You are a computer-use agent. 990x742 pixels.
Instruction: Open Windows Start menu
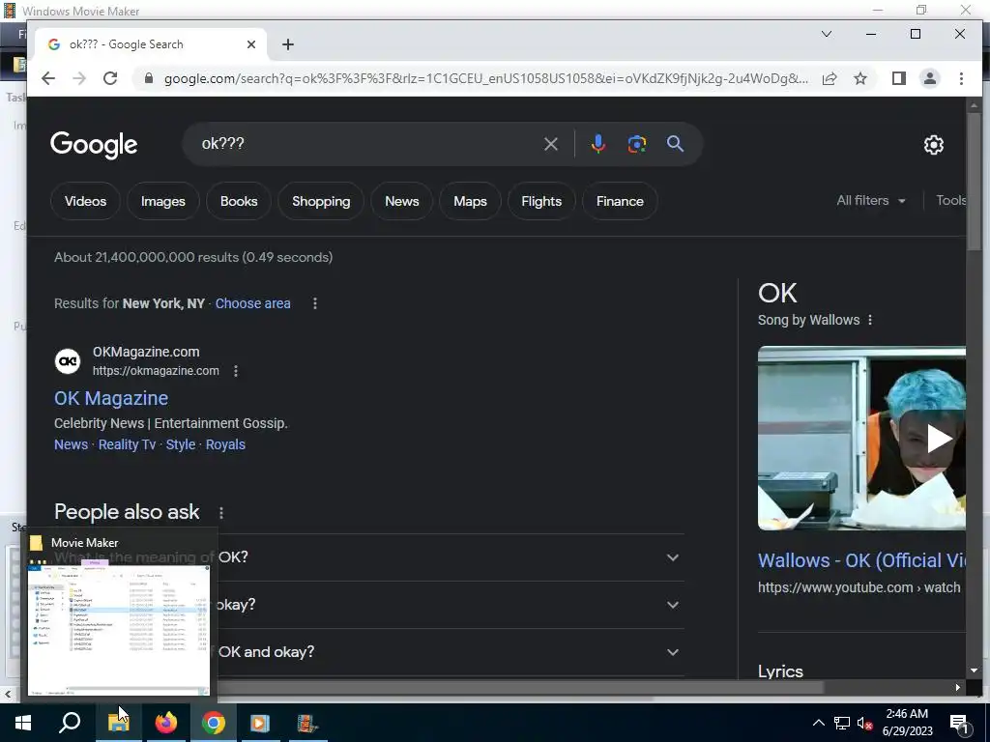click(x=23, y=723)
